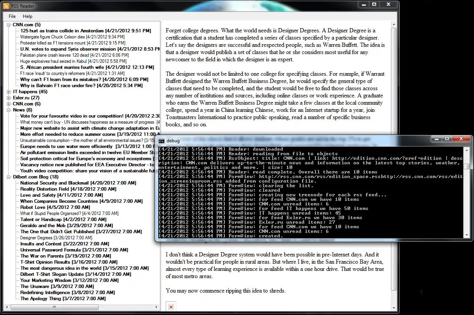Open 'Dilbert T-Shirt Slogan Update' post
This screenshot has width=474, height=315.
[x=76, y=274]
